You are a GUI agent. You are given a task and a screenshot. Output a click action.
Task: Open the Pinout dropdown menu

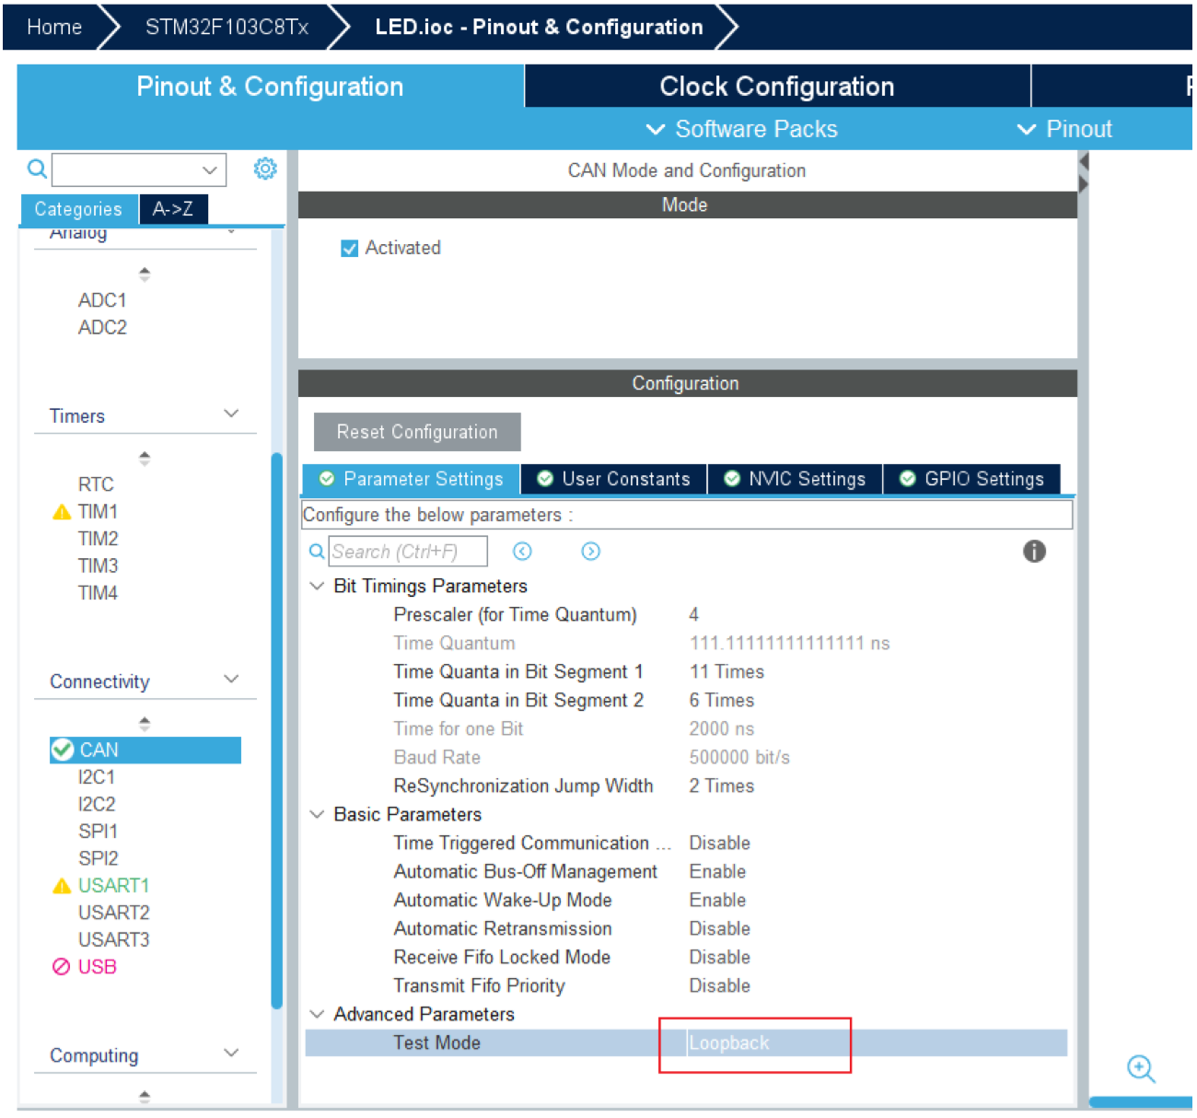[1064, 129]
